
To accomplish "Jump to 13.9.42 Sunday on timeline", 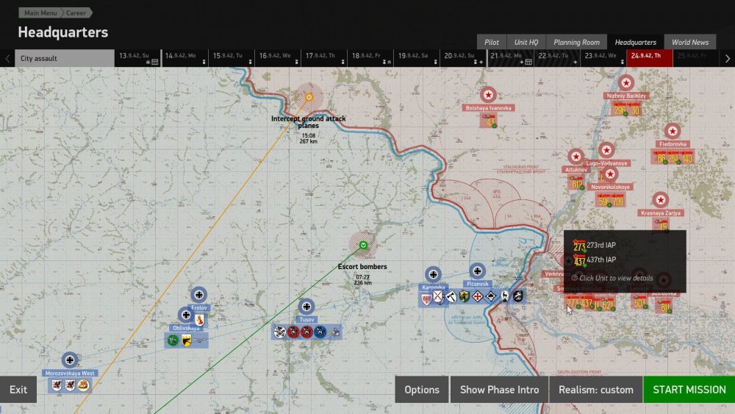I will click(x=138, y=58).
